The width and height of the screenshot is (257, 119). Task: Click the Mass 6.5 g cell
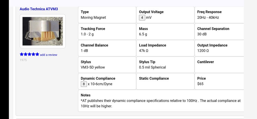[165, 31]
